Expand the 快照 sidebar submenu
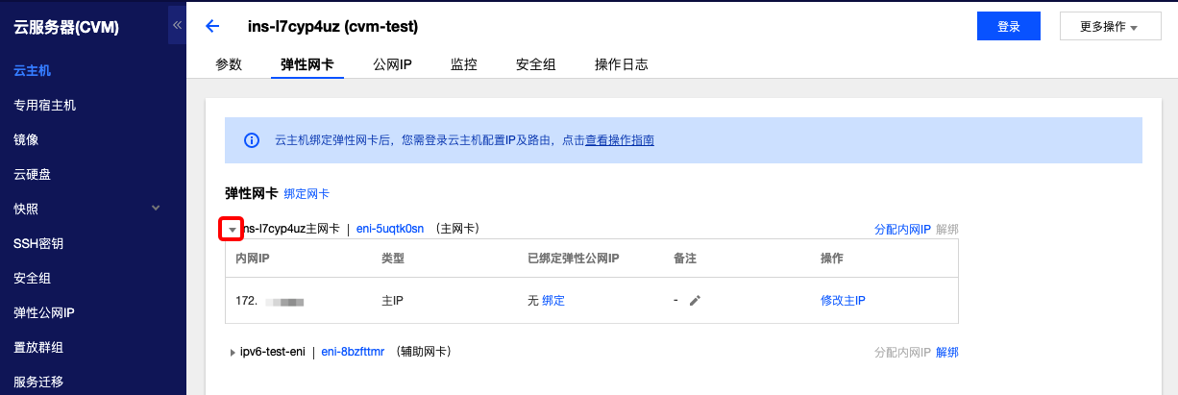 (x=156, y=208)
